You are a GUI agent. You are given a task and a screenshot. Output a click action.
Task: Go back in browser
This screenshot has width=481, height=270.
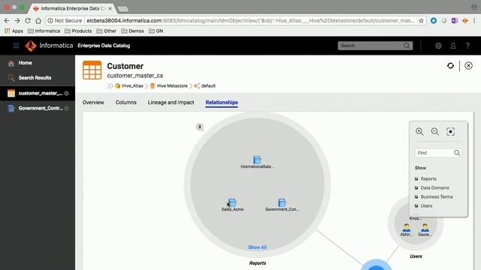(7, 20)
